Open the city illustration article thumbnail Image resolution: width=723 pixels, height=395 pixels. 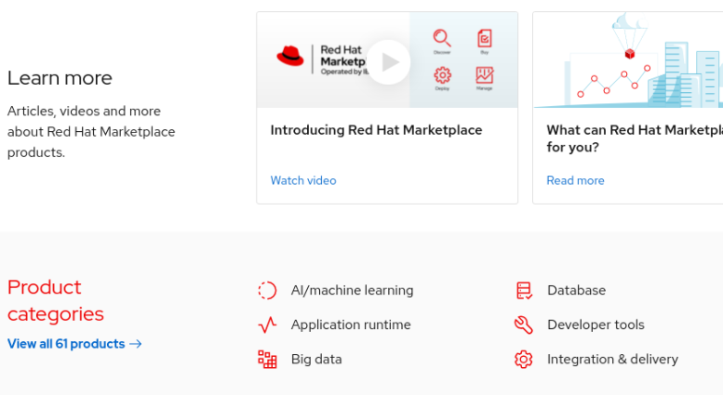click(628, 60)
